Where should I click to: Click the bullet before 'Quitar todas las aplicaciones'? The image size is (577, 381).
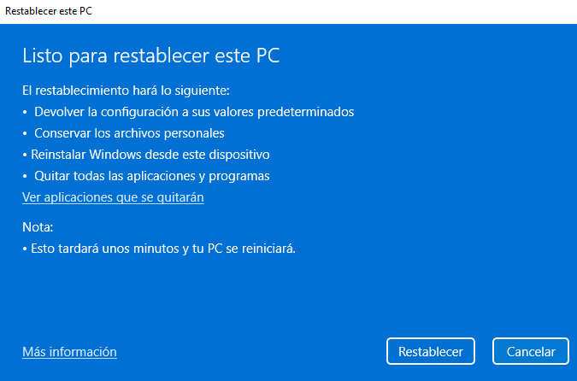tap(25, 176)
